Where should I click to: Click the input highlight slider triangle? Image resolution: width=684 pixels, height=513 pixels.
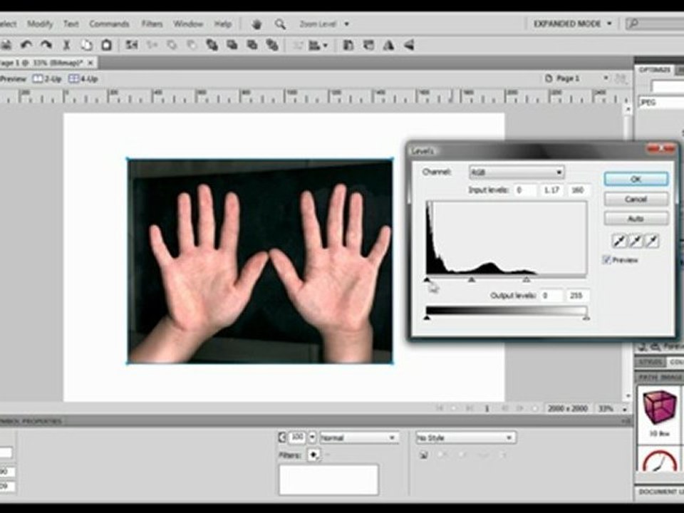pos(527,279)
